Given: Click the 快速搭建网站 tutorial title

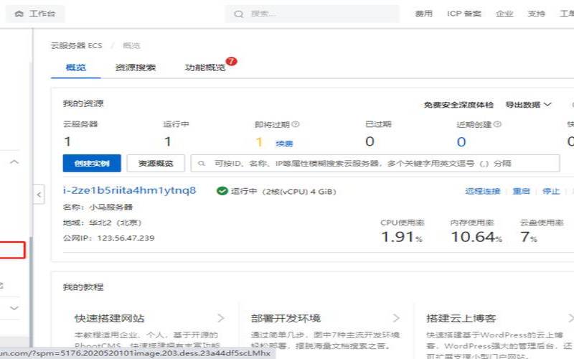Looking at the screenshot, I should 109,318.
